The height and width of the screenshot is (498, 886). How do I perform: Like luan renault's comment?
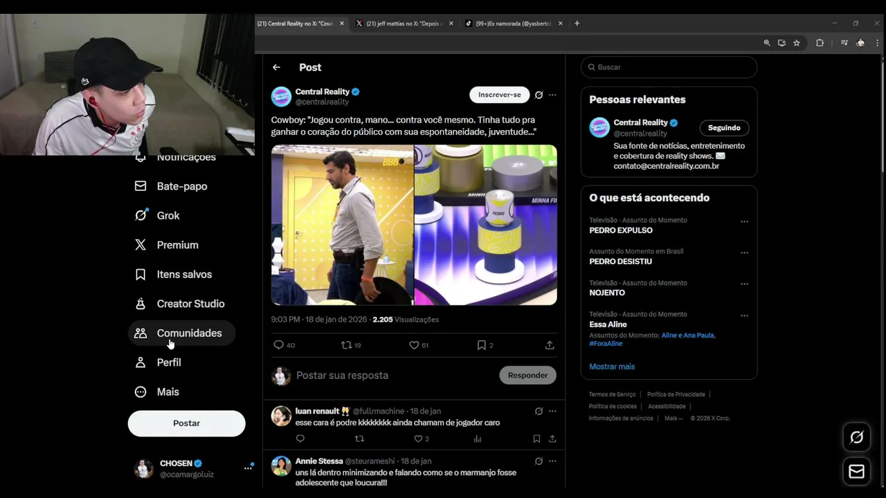click(421, 439)
